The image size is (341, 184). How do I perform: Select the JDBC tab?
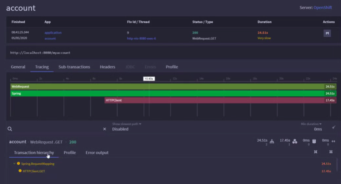(130, 67)
